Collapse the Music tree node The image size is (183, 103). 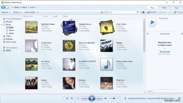(x=2, y=25)
